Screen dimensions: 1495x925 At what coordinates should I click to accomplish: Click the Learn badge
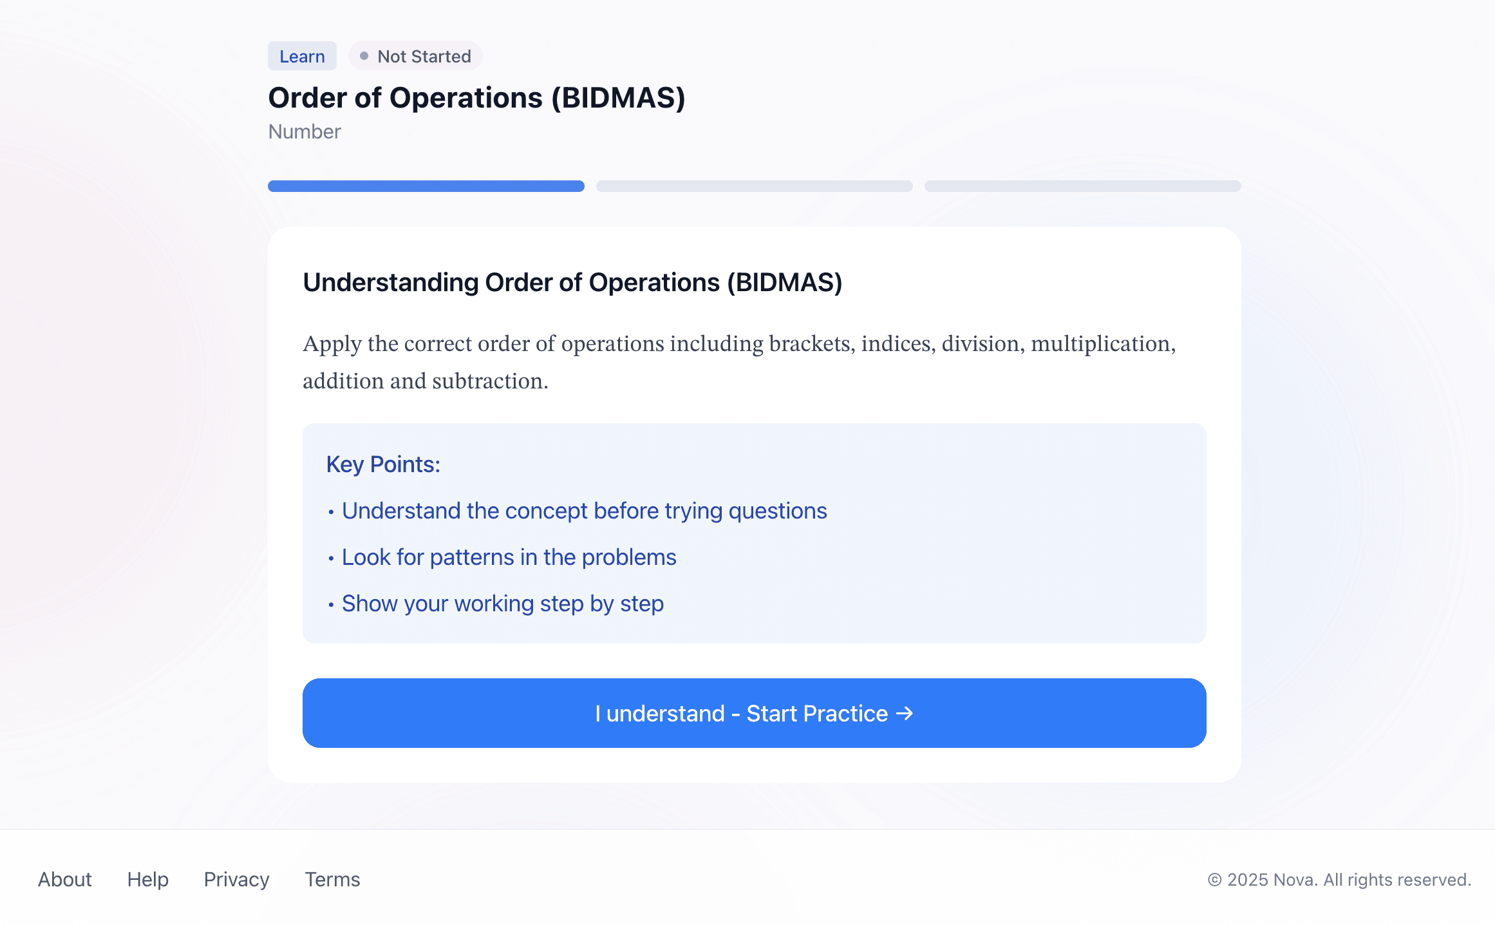click(302, 56)
